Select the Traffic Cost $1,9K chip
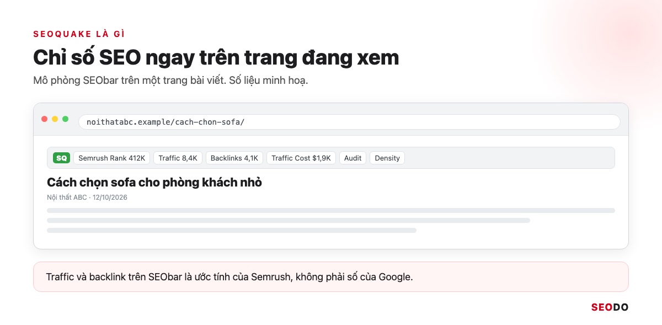This screenshot has height=325, width=662. [301, 158]
